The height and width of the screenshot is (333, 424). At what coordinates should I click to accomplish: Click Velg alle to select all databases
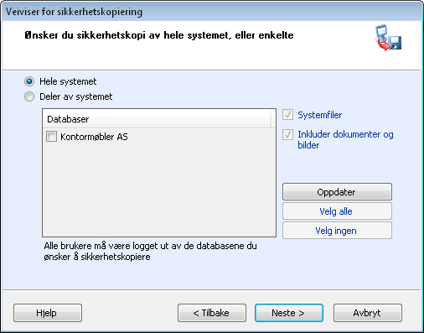pyautogui.click(x=337, y=211)
